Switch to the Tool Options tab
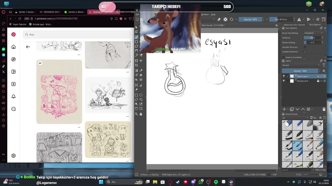 (x=315, y=25)
